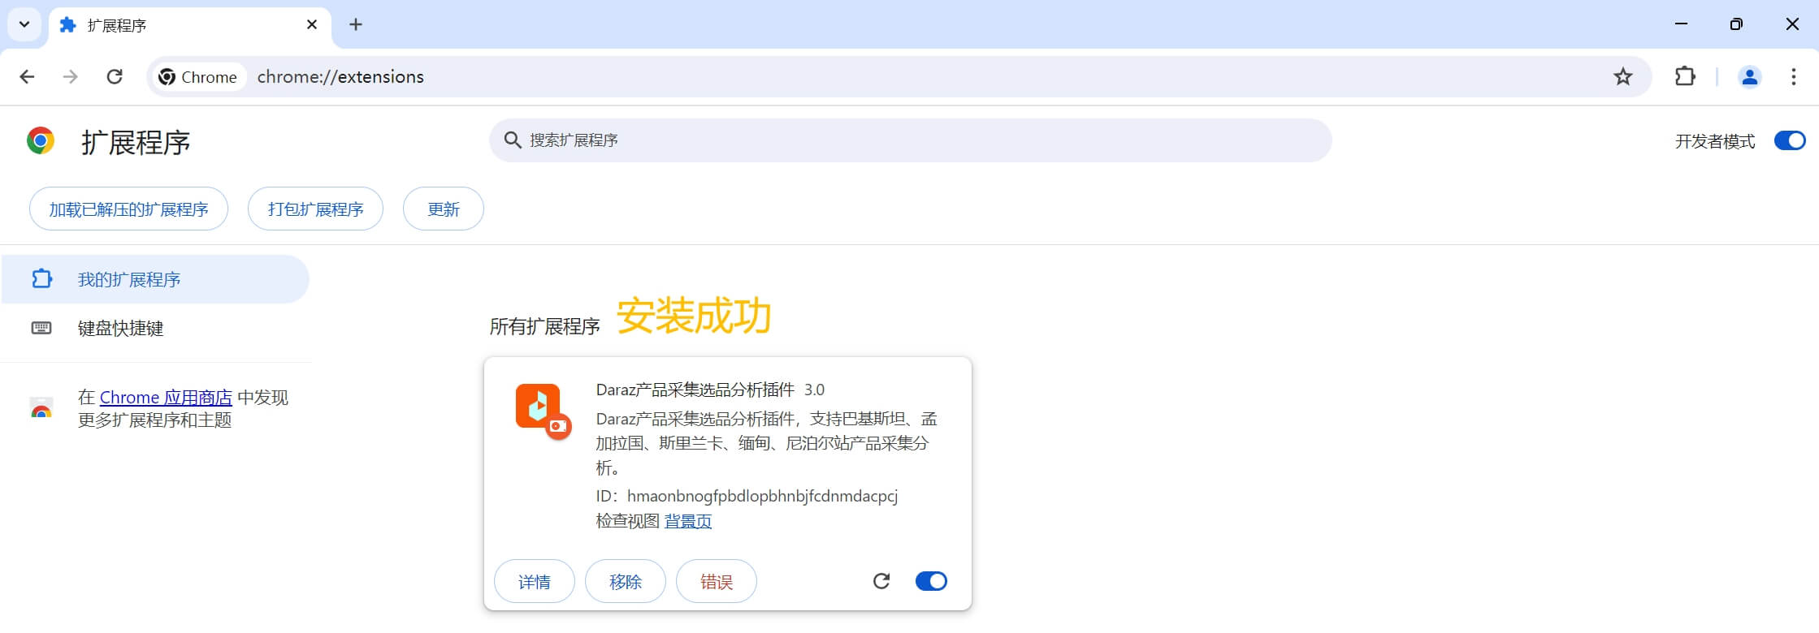
Task: Reload the Daraz extension with circular arrow
Action: [881, 581]
